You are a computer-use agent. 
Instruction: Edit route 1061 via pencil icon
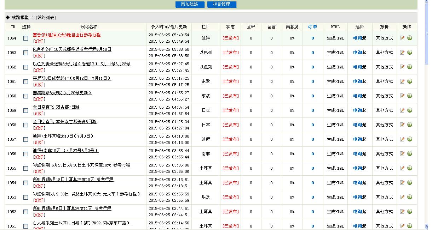(x=402, y=81)
